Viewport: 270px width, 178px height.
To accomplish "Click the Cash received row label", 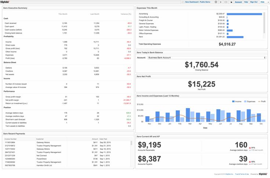I will point(11,23).
